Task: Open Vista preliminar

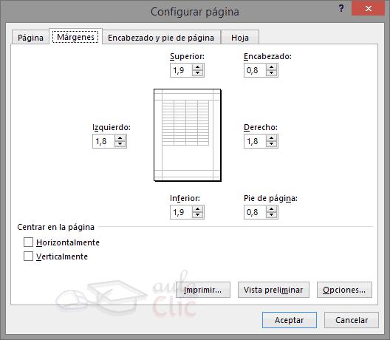Action: 273,290
